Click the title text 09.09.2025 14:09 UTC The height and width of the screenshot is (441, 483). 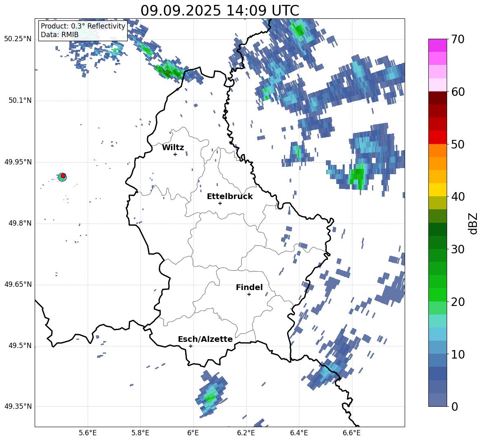click(219, 11)
